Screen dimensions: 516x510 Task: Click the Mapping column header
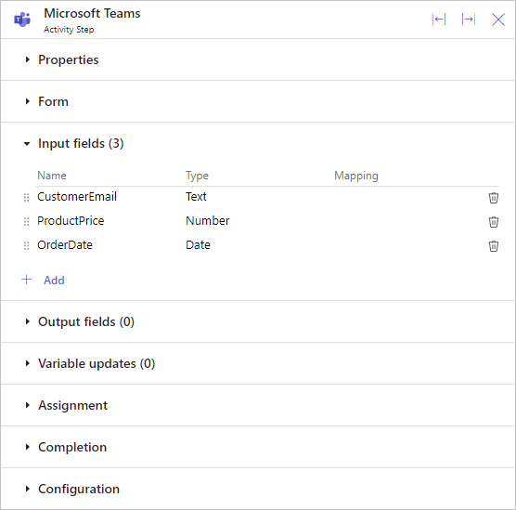pos(356,176)
